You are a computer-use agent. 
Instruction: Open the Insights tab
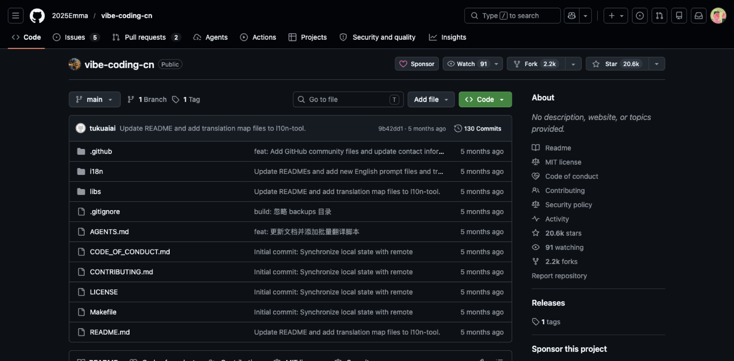[448, 37]
